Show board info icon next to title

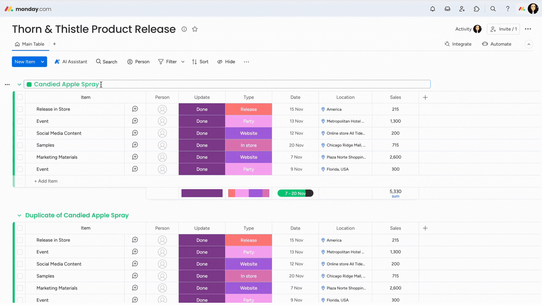pos(184,29)
